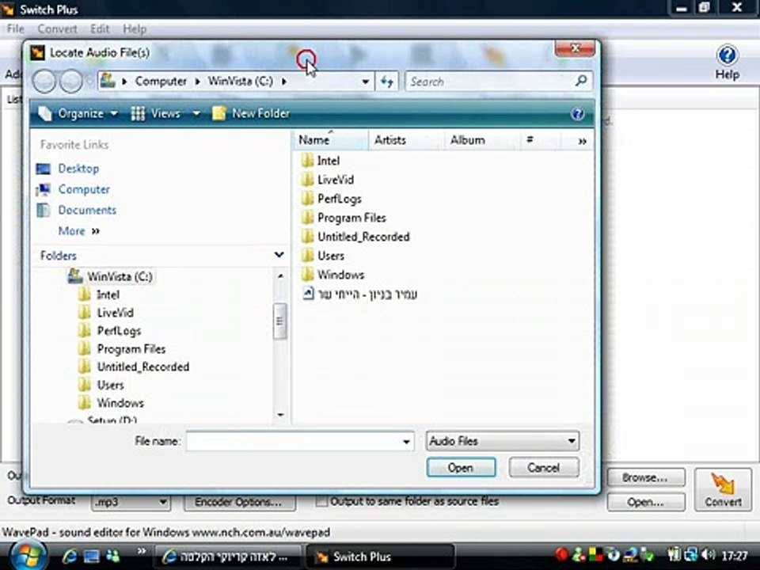Click the Forward navigation arrow in the dialog
The image size is (760, 570).
click(70, 81)
